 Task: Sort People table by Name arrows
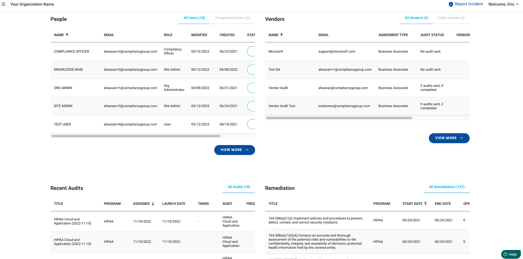tap(67, 35)
